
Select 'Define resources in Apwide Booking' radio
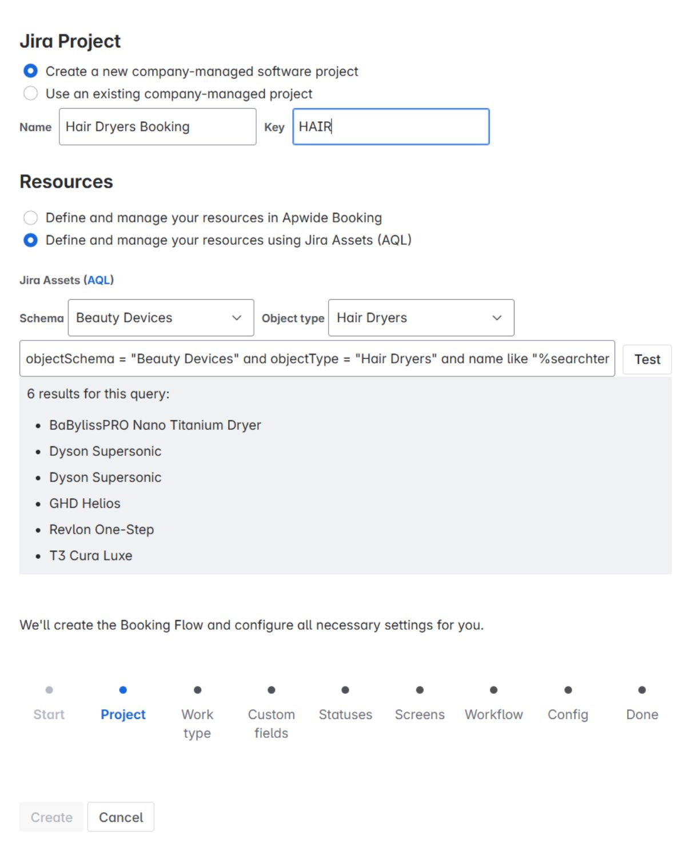pos(31,217)
